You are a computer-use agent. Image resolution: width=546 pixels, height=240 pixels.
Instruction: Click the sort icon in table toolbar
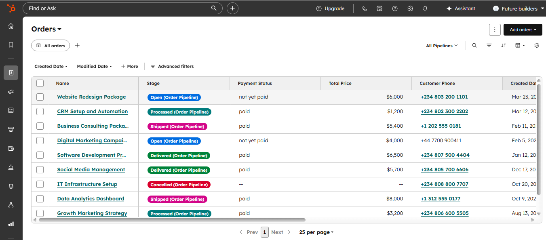tap(504, 46)
